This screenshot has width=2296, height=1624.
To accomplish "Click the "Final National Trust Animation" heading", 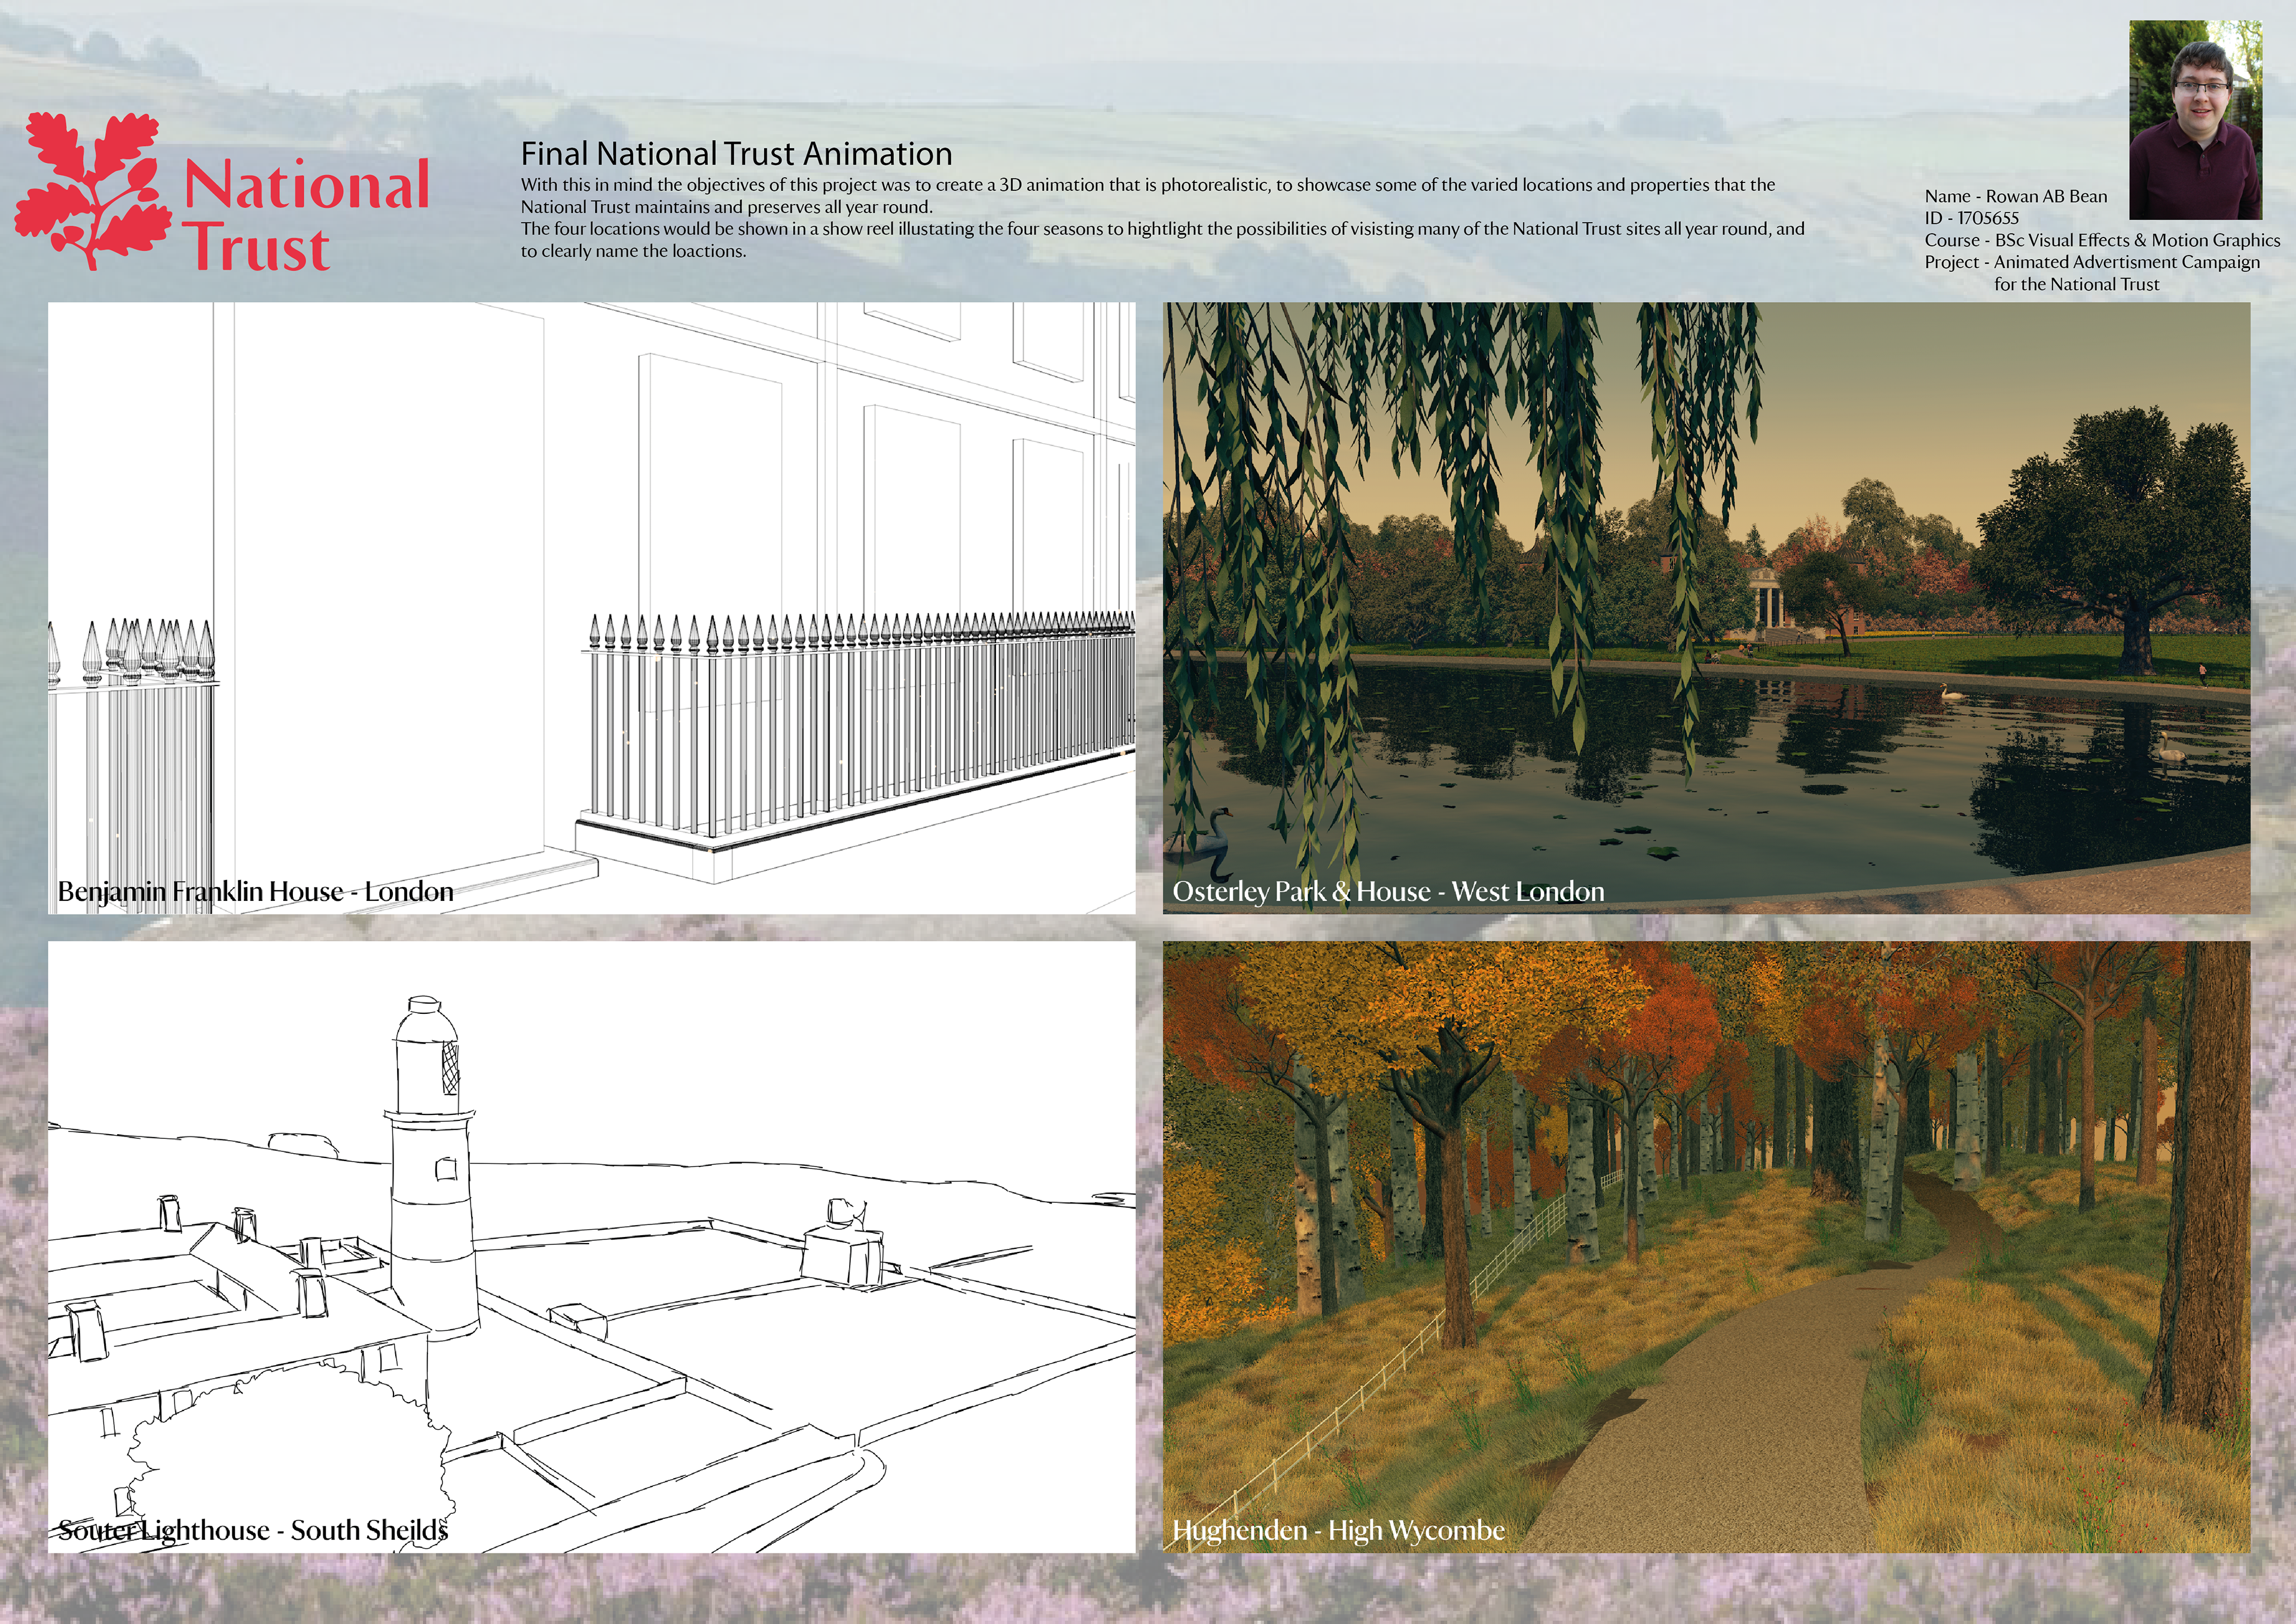I will 736,153.
